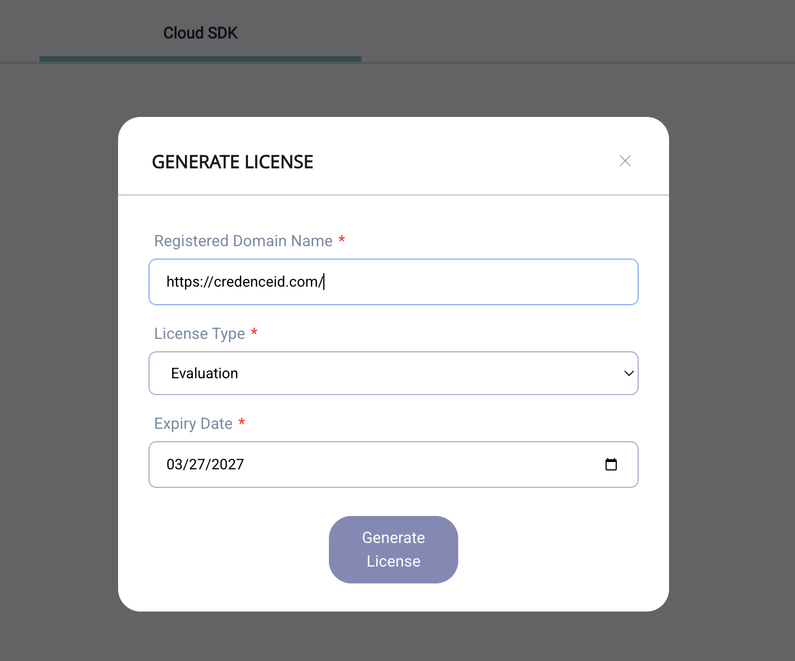Screen dimensions: 795x661
Task: Select the day segment 27 in Expiry Date
Action: (197, 464)
